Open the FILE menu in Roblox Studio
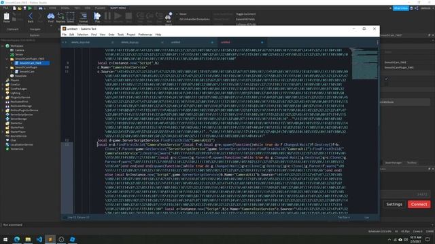 pos(5,8)
